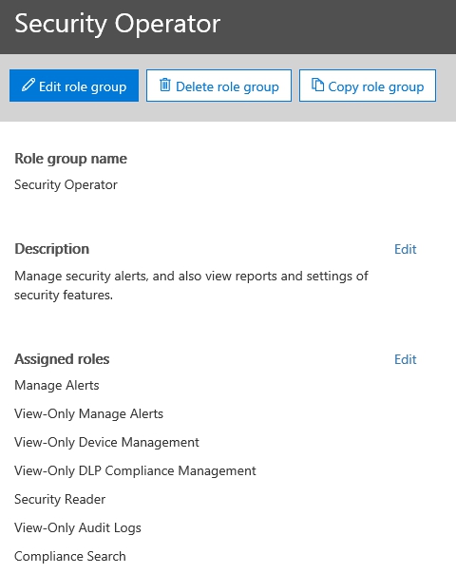This screenshot has width=456, height=574.
Task: Select View-Only DLP Compliance Management role
Action: click(135, 470)
